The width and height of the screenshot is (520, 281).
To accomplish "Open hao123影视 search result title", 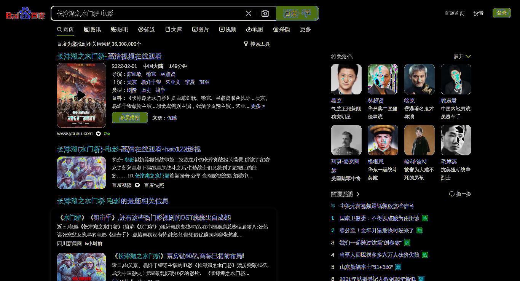I will [129, 149].
